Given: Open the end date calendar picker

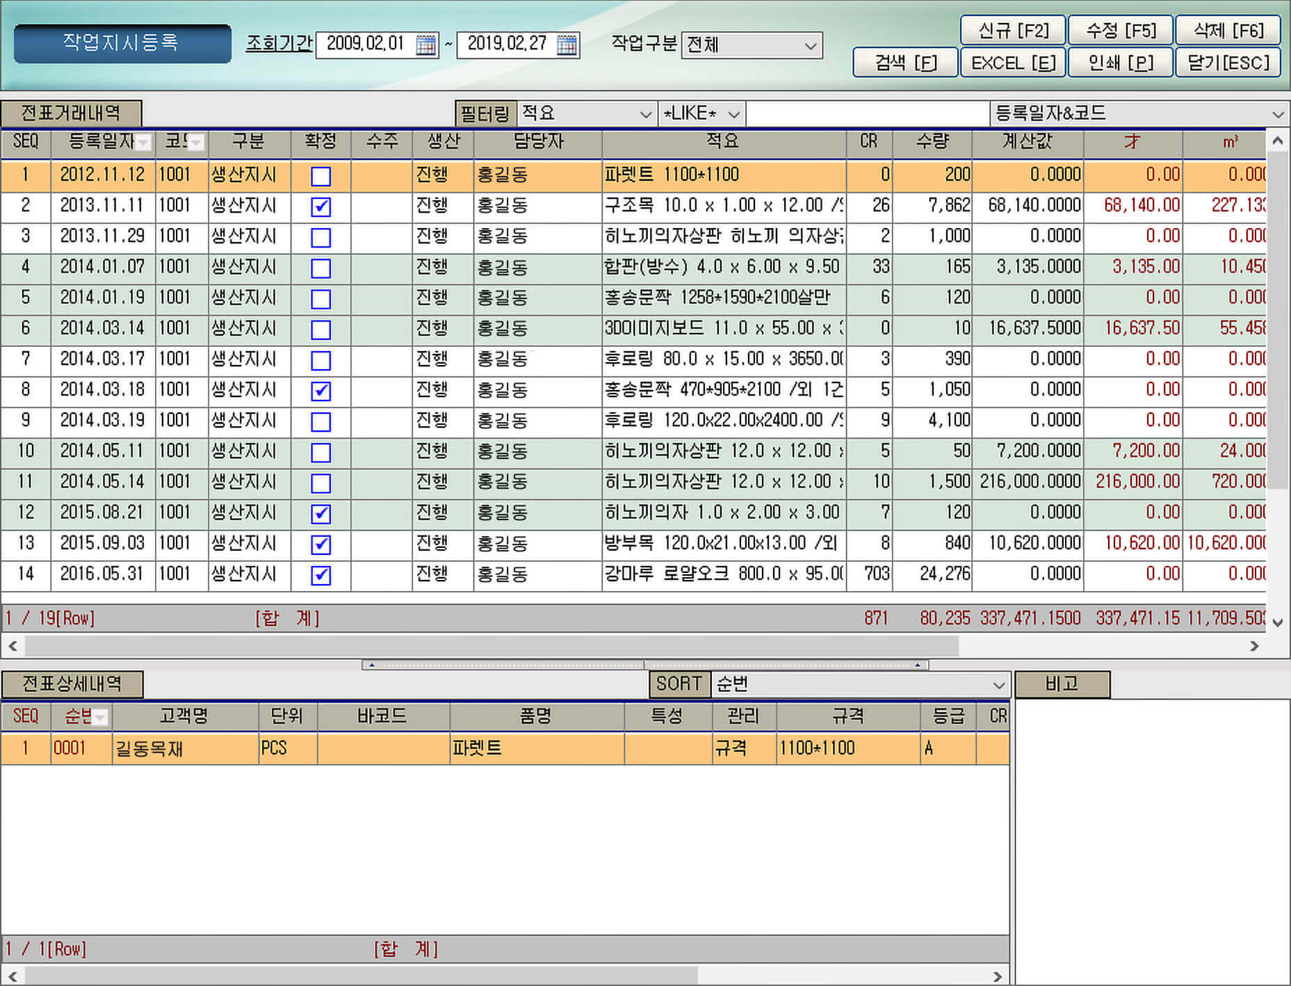Looking at the screenshot, I should 567,45.
